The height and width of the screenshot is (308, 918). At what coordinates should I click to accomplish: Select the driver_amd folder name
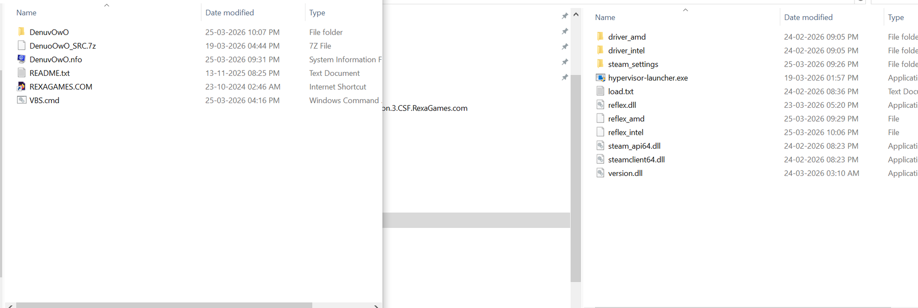(627, 37)
